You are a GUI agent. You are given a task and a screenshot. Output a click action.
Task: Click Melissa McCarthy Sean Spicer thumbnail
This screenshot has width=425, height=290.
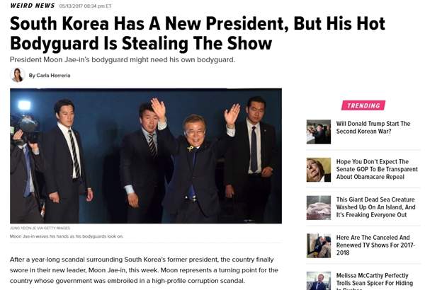pos(319,281)
